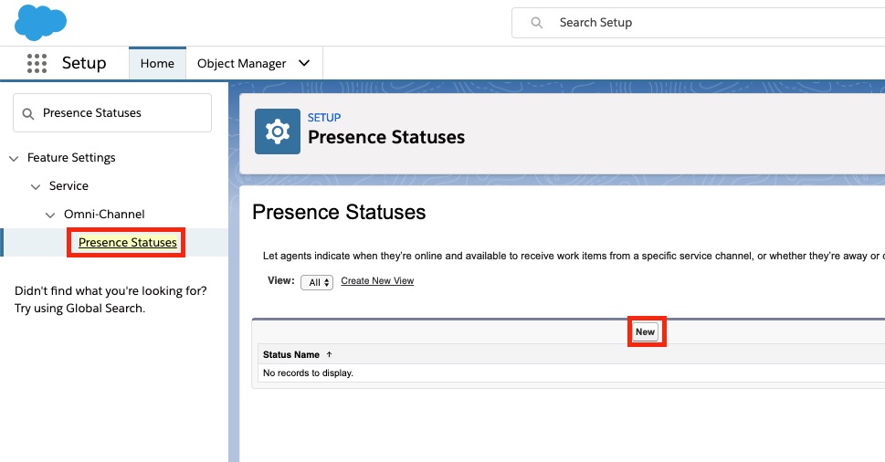The image size is (885, 462).
Task: Collapse the Feature Settings chevron
Action: [14, 159]
